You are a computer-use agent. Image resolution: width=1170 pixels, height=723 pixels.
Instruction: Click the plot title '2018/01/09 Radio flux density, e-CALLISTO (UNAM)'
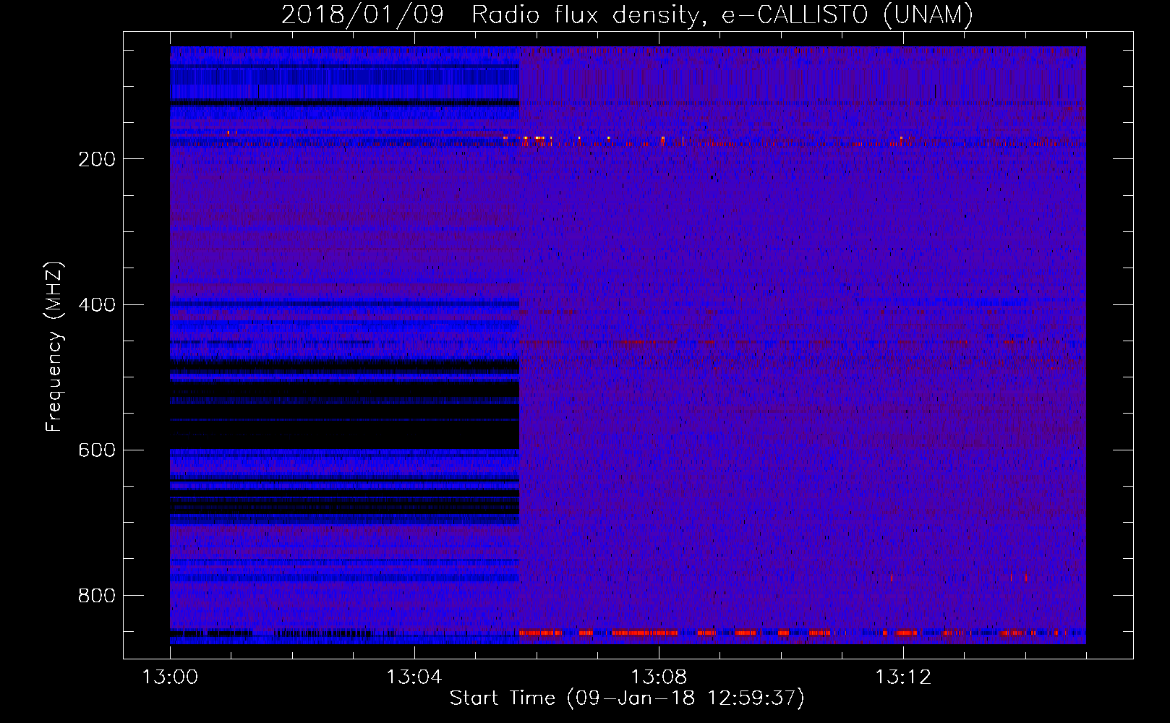pyautogui.click(x=627, y=14)
